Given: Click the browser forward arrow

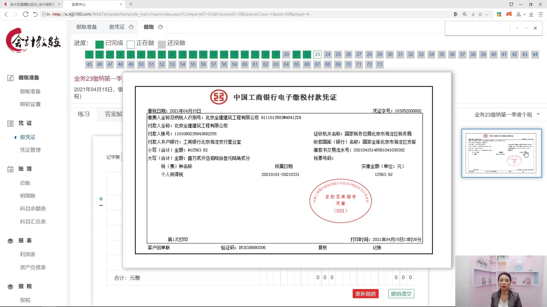Looking at the screenshot, I should coord(16,14).
